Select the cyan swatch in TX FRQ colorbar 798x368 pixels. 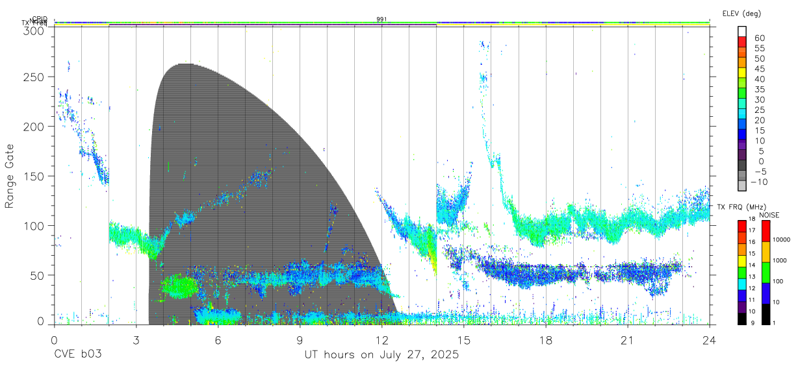[741, 283]
